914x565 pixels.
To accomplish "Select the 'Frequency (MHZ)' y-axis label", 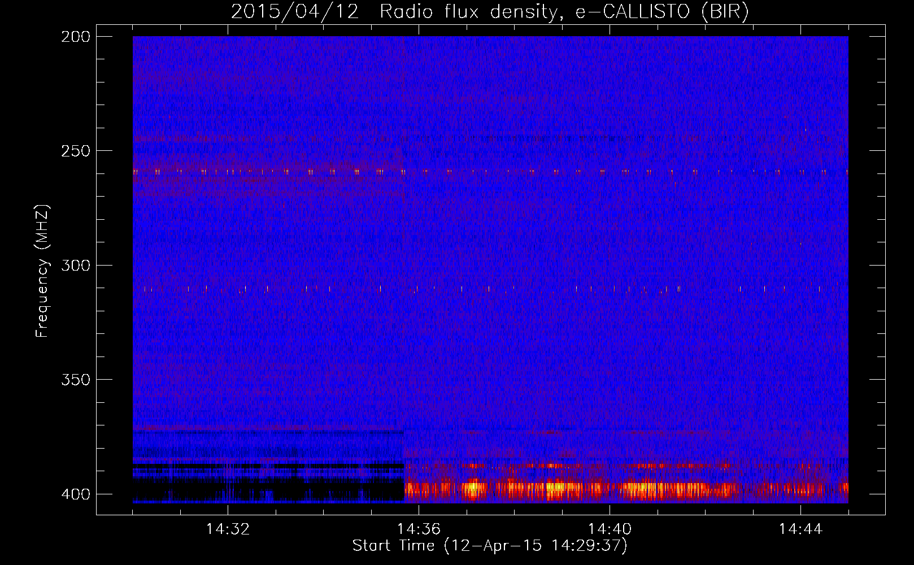I will 42,271.
